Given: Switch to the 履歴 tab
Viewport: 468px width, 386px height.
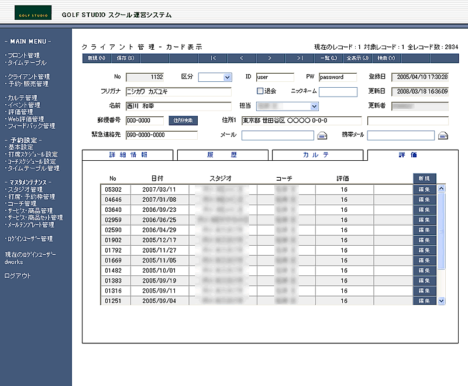Looking at the screenshot, I should click(x=223, y=155).
